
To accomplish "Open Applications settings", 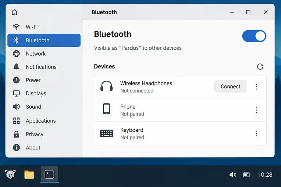I will (44, 121).
